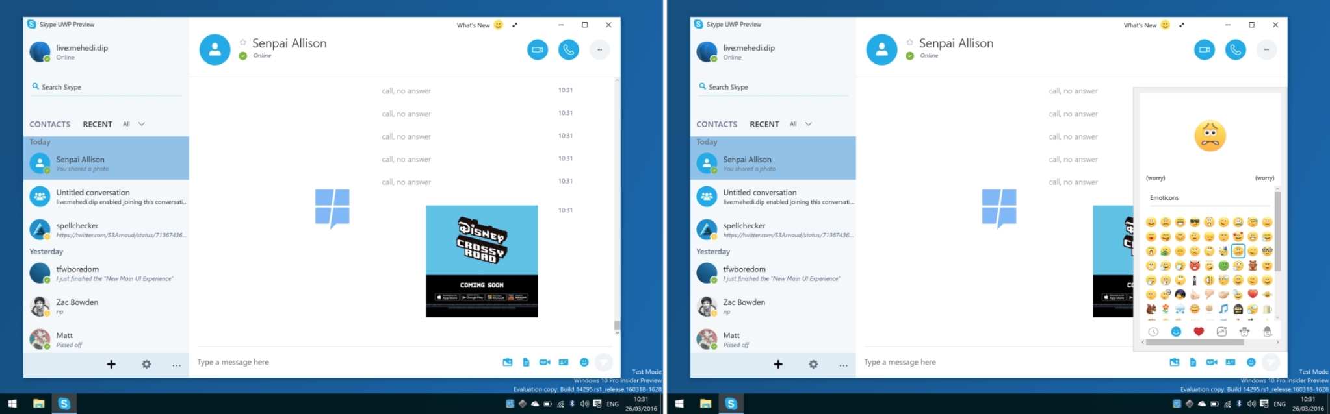The image size is (1330, 414).
Task: Open Matt chat in left window
Action: click(106, 339)
